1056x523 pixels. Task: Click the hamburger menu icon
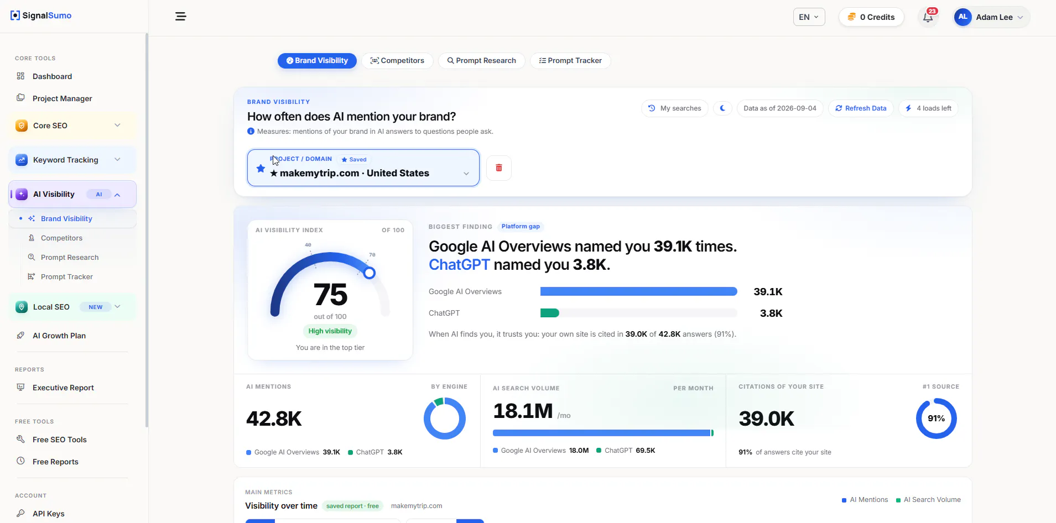[181, 17]
